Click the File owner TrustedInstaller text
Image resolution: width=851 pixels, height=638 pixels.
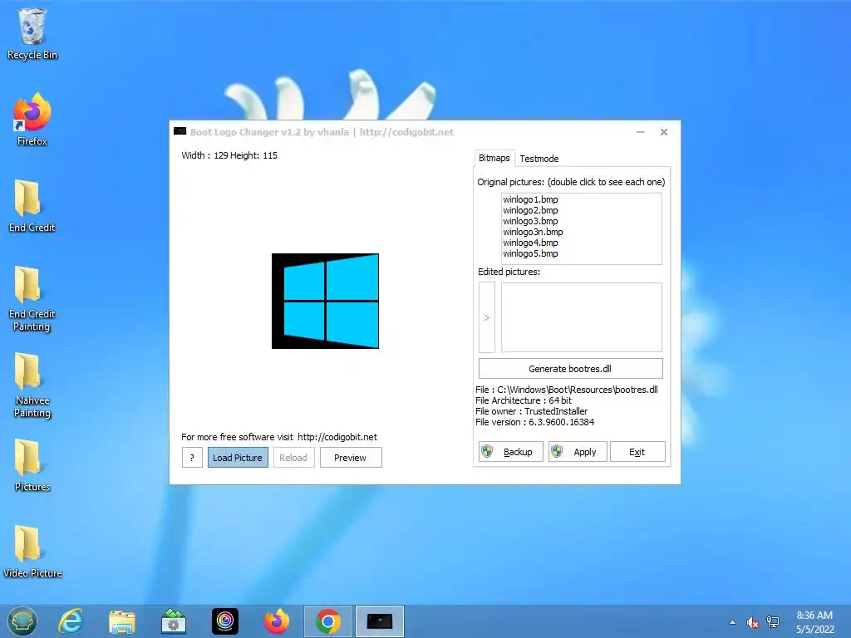pyautogui.click(x=531, y=411)
